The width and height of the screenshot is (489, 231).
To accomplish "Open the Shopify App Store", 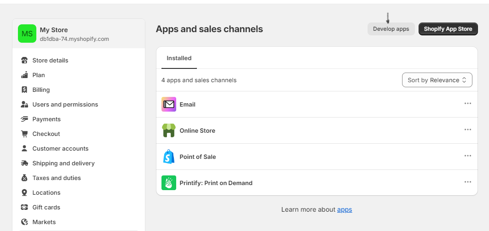I will click(x=448, y=29).
